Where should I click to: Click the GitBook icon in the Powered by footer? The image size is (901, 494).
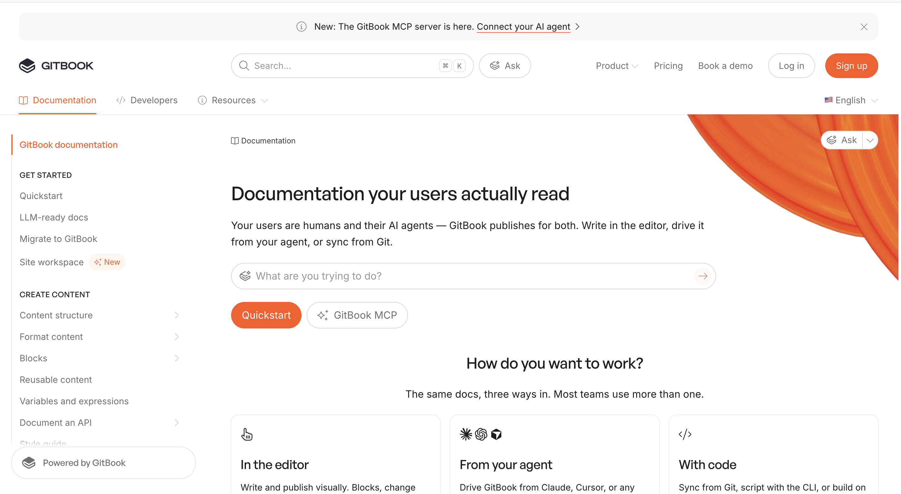pos(29,463)
